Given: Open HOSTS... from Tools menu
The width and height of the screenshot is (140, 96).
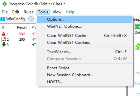Looking at the screenshot, I should click(x=85, y=82).
